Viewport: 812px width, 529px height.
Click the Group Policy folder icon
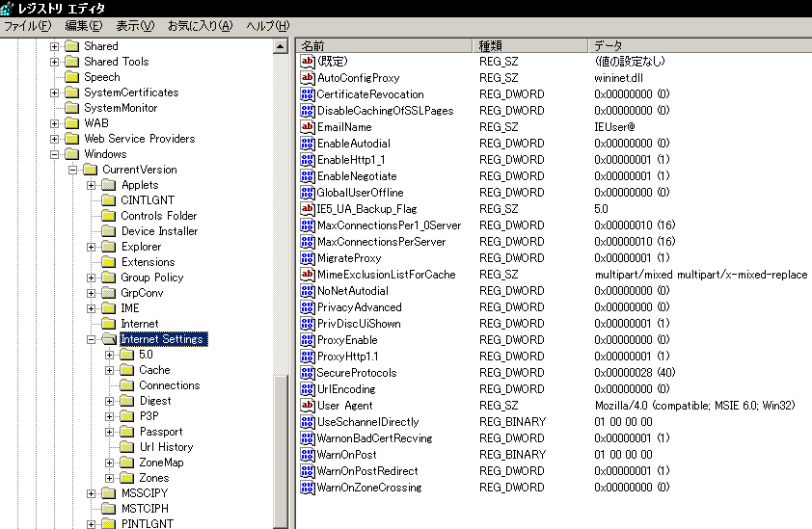click(x=109, y=278)
